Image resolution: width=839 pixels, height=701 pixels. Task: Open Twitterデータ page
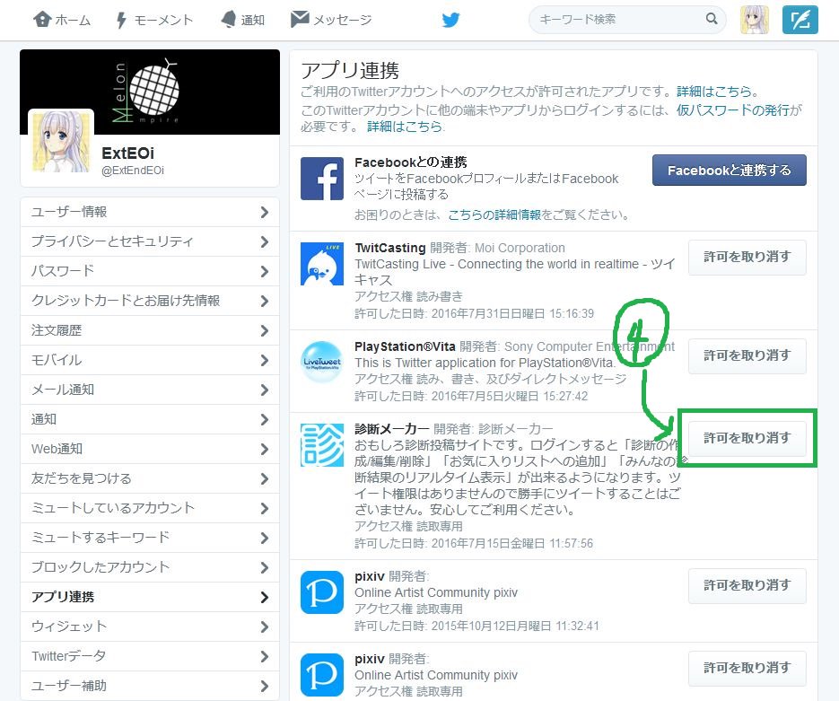coord(150,656)
